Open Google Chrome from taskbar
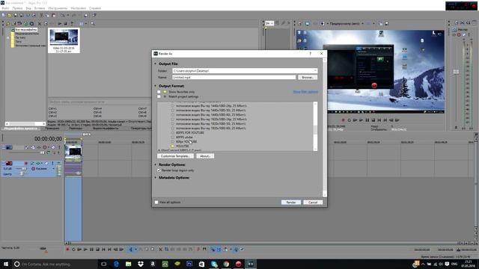Screen dimensions: 479x269 [226, 264]
